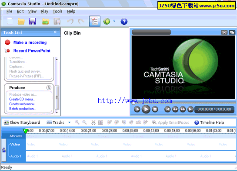Click the Split clip icon on timeline toolbar
This screenshot has width=237, height=171.
click(x=100, y=123)
